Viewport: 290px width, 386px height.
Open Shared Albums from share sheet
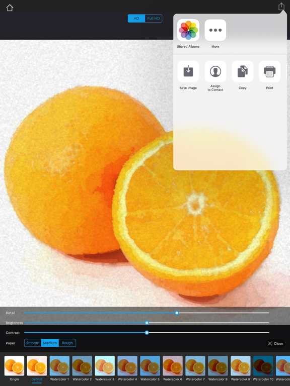[188, 30]
